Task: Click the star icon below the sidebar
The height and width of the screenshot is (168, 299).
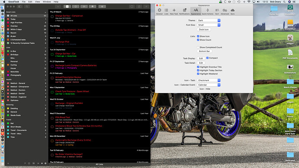Action: [42, 163]
